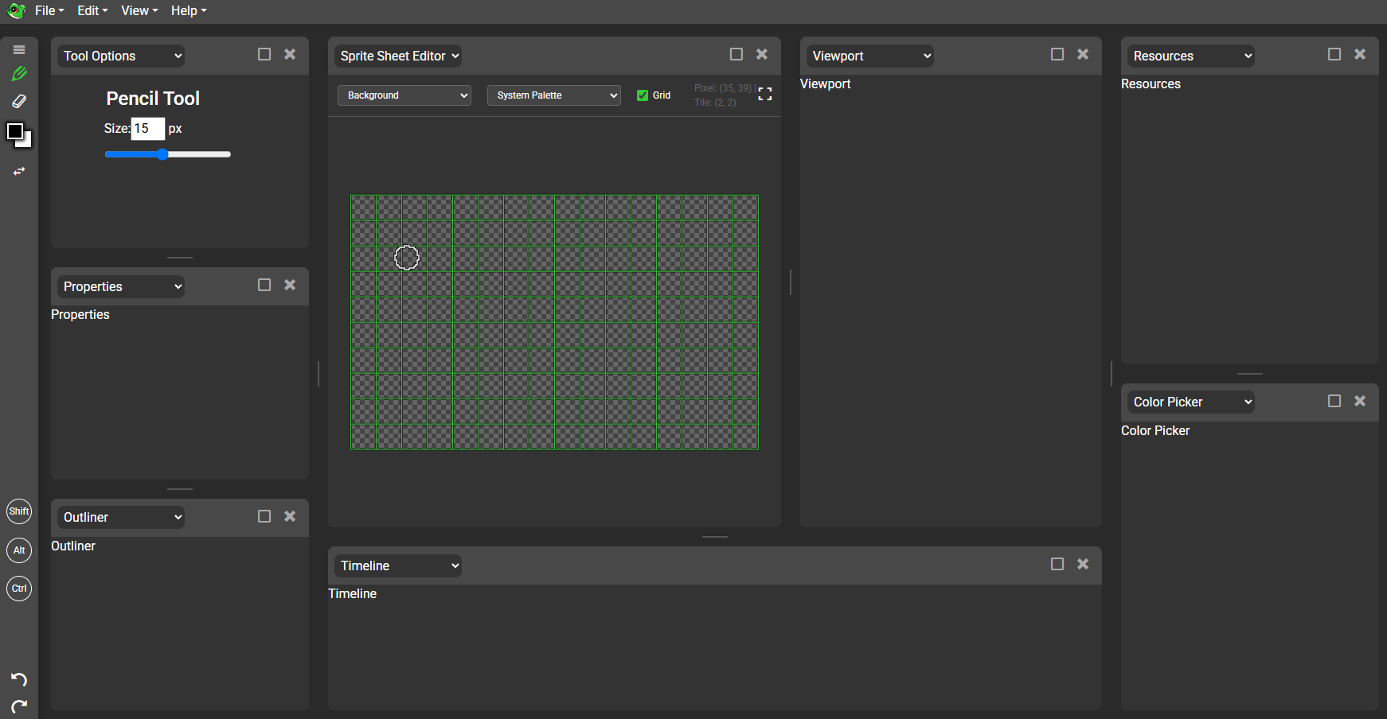Toggle the Alt modifier button
This screenshot has height=719, width=1387.
(19, 550)
